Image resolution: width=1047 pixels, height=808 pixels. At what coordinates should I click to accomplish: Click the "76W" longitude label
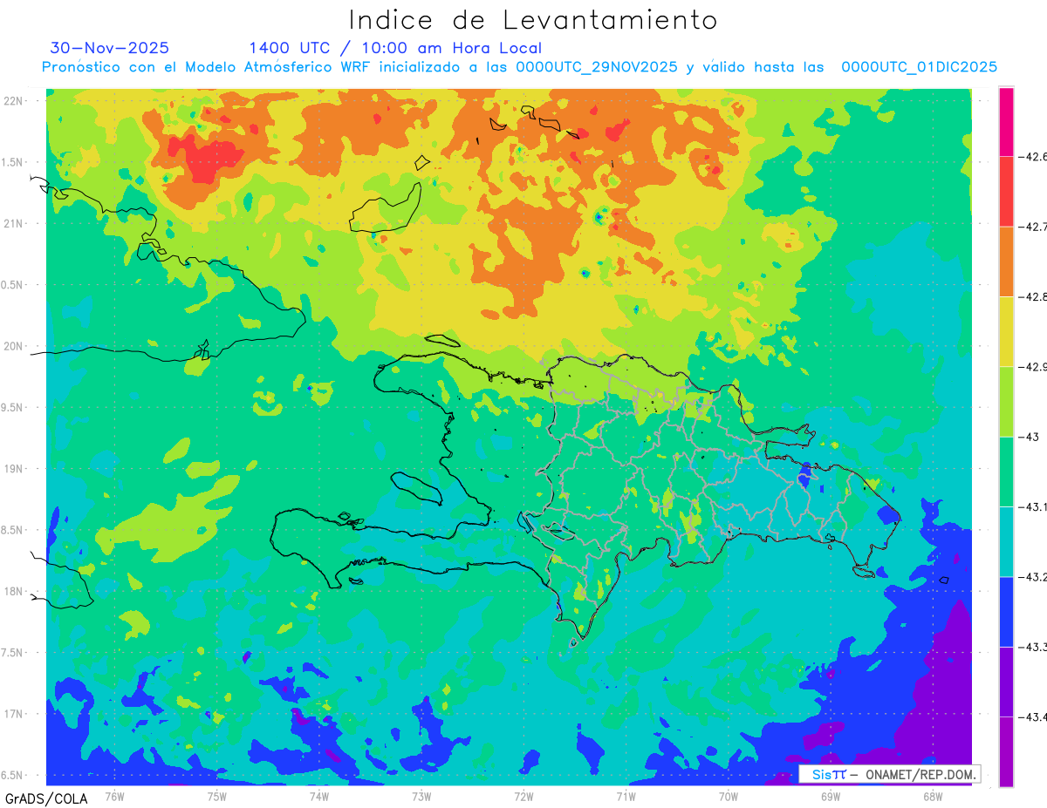coord(114,797)
